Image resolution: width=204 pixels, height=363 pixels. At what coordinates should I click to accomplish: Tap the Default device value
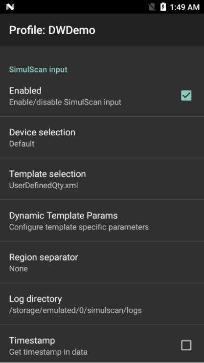pyautogui.click(x=22, y=144)
